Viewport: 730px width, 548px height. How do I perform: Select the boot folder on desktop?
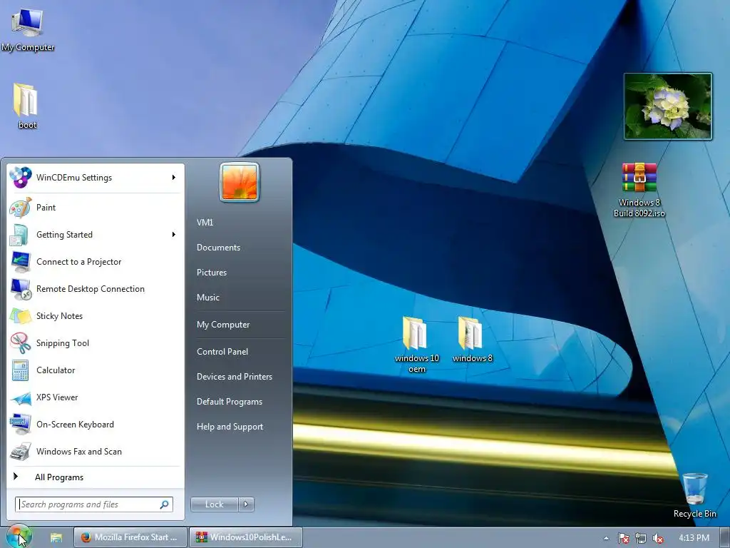pos(26,106)
